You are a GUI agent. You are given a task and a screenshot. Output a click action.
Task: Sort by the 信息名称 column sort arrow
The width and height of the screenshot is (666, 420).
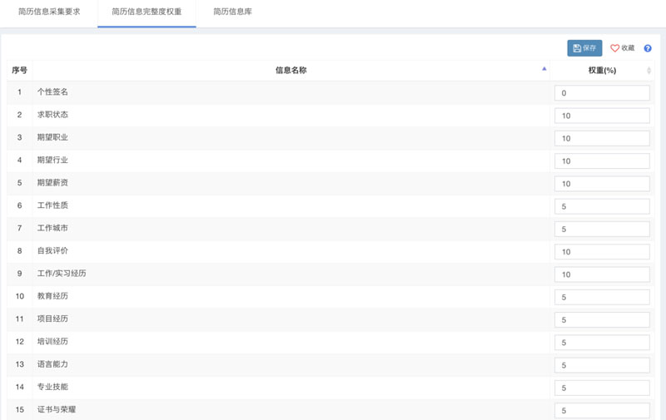coord(544,70)
